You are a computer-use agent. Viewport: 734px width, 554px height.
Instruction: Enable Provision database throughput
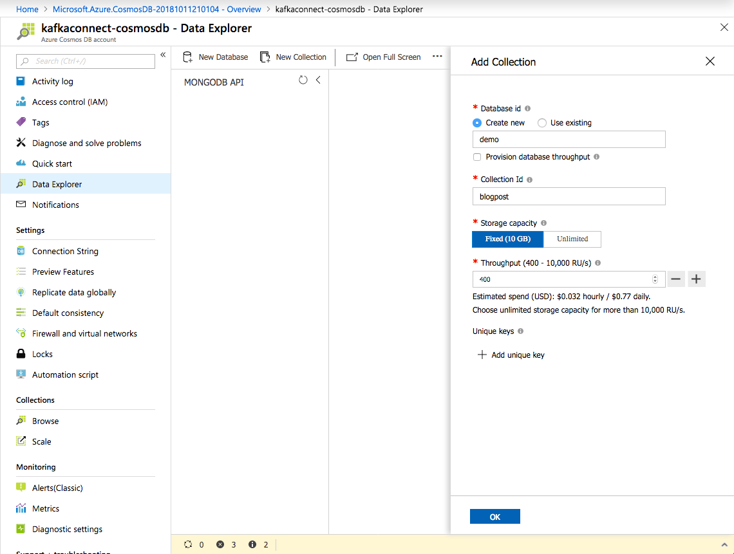477,157
